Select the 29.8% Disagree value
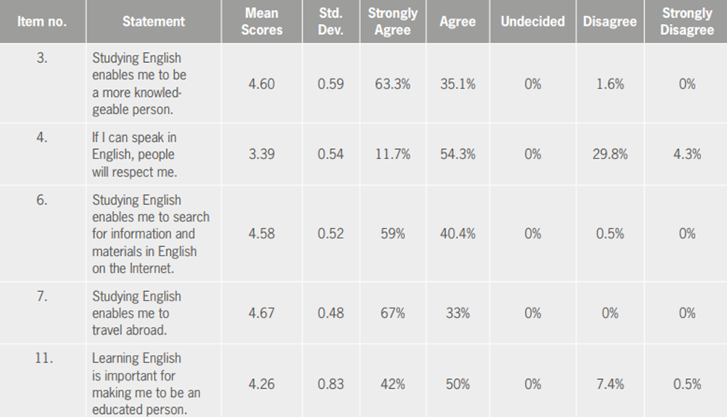The image size is (727, 417). pyautogui.click(x=610, y=155)
